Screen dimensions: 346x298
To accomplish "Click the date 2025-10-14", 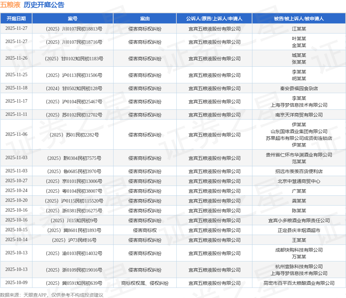I will click(x=16, y=239).
